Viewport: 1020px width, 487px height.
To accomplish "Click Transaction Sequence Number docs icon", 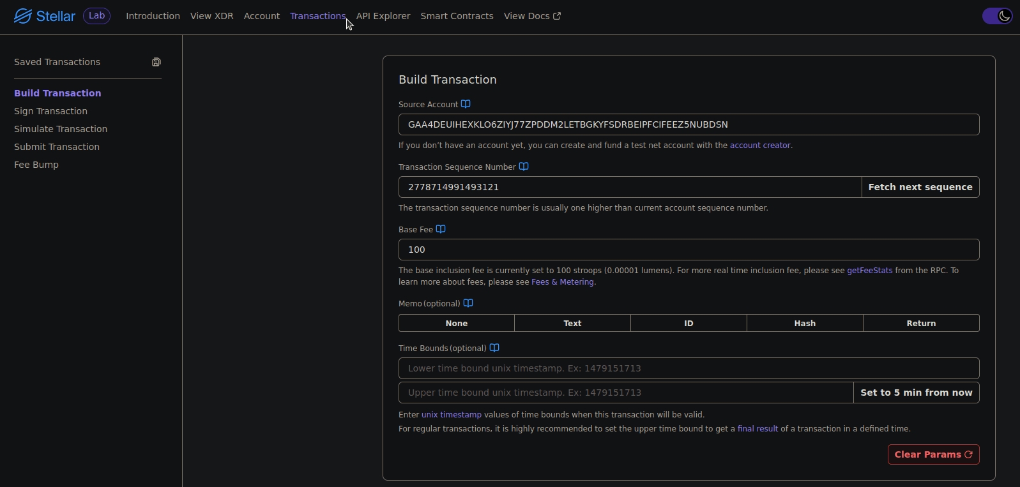I will (x=524, y=167).
